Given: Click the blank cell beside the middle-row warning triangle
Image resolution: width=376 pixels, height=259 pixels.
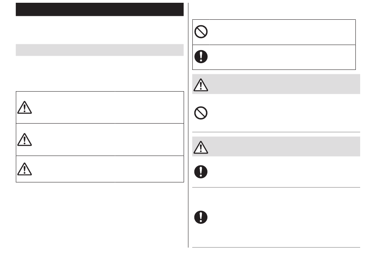Looking at the screenshot, I should tap(108, 140).
